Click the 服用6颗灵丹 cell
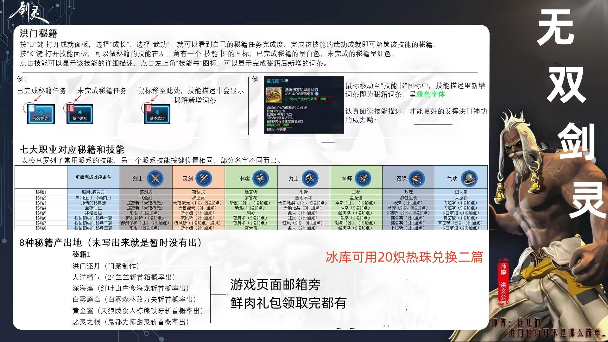Image resolution: width=608 pixels, height=342 pixels. click(93, 192)
